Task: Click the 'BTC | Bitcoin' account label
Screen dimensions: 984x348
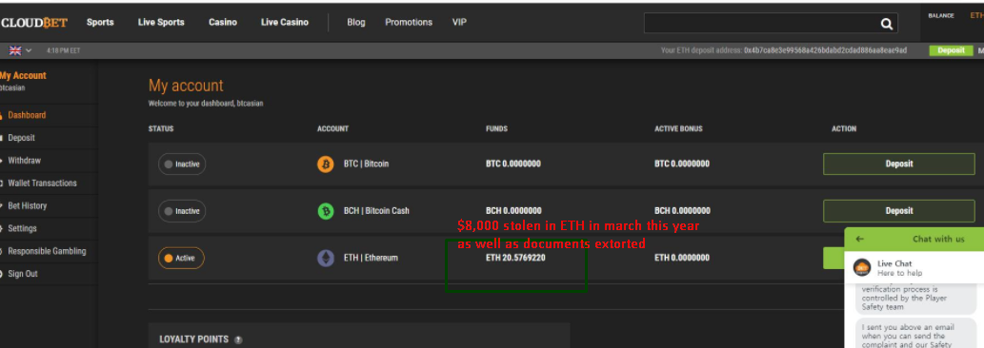Action: pyautogui.click(x=366, y=164)
